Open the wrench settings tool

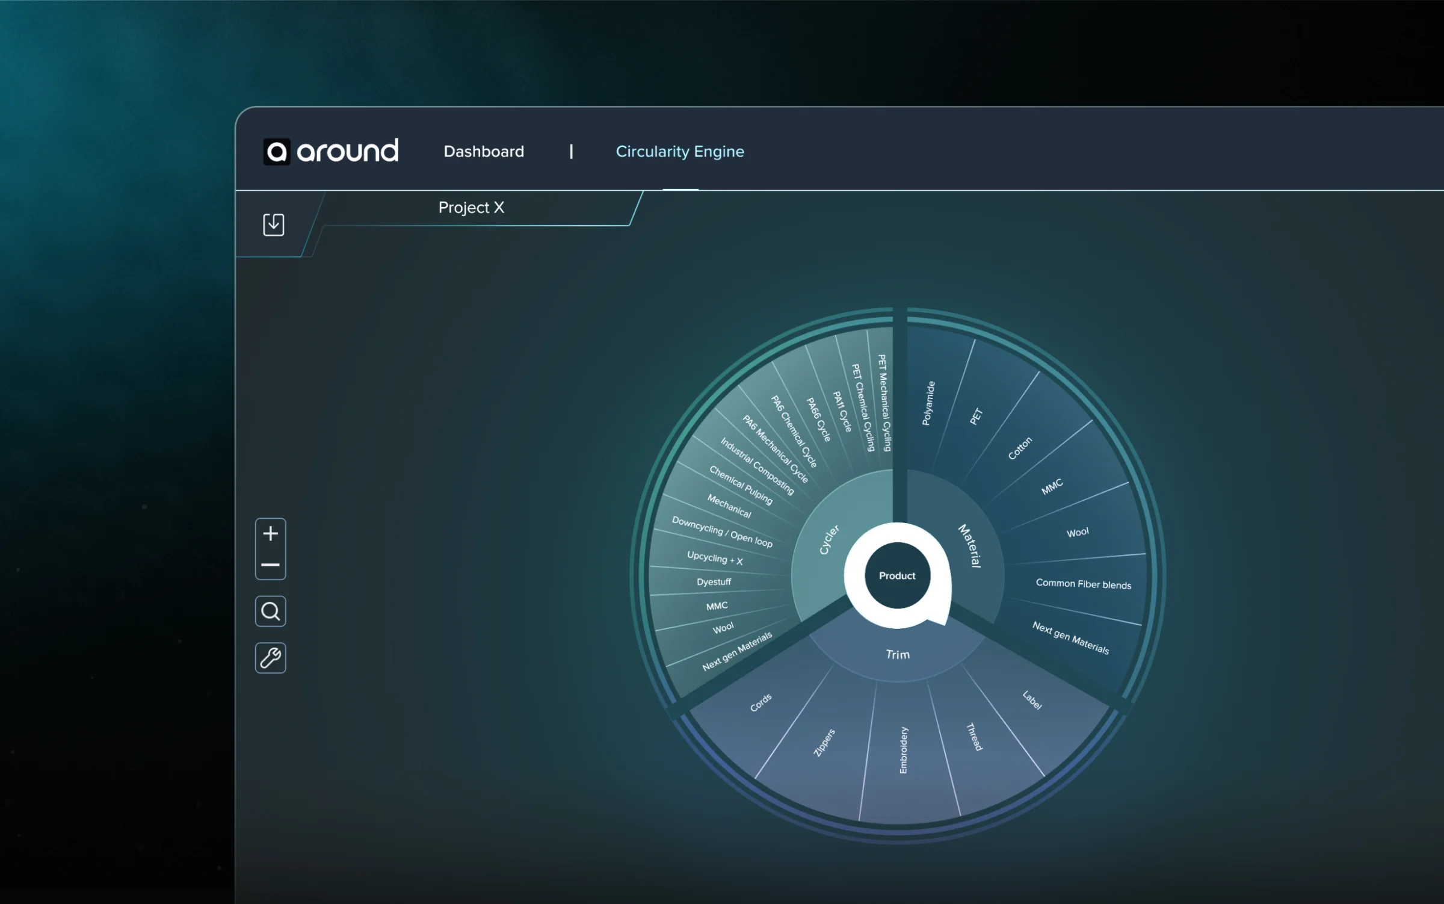pyautogui.click(x=270, y=657)
